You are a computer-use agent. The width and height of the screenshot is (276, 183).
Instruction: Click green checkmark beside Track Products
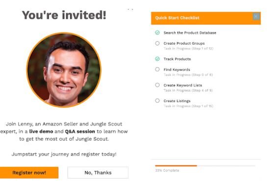(157, 59)
